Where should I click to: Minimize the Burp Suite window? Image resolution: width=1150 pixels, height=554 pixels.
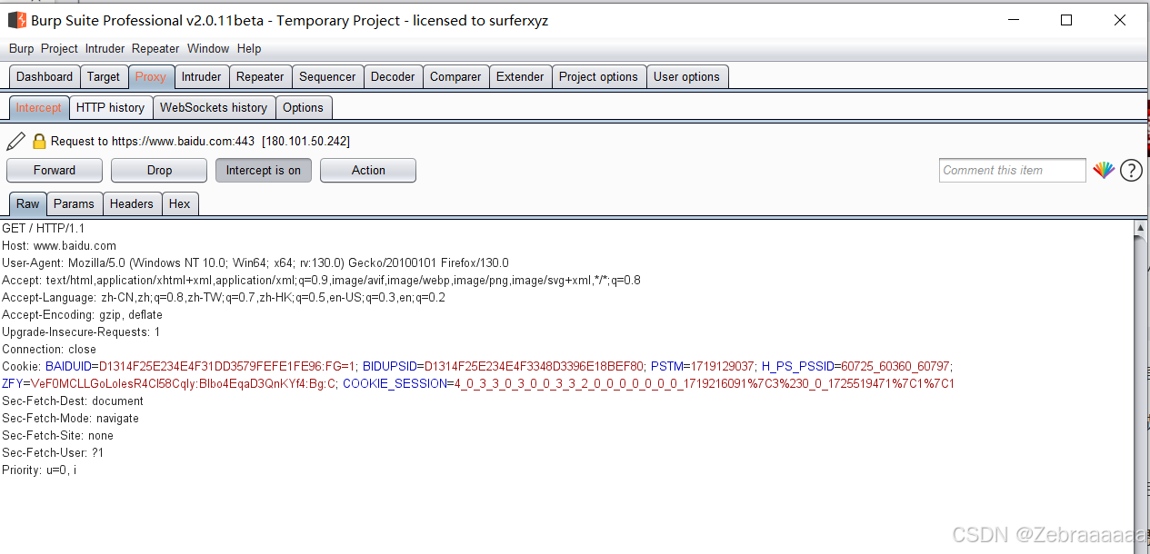(1015, 20)
